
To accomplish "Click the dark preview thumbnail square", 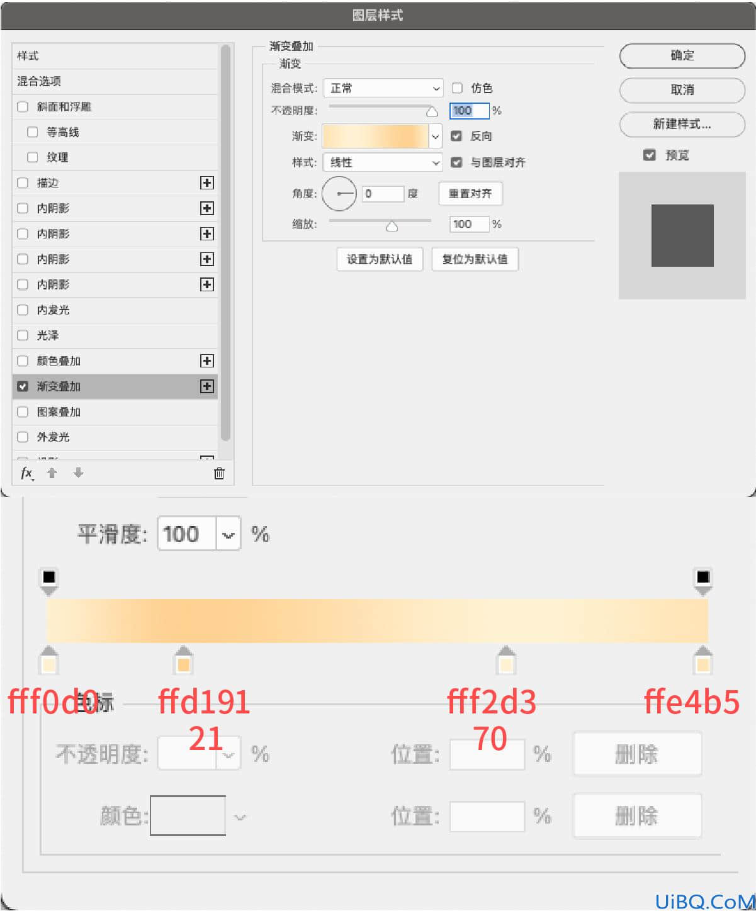I will [682, 235].
